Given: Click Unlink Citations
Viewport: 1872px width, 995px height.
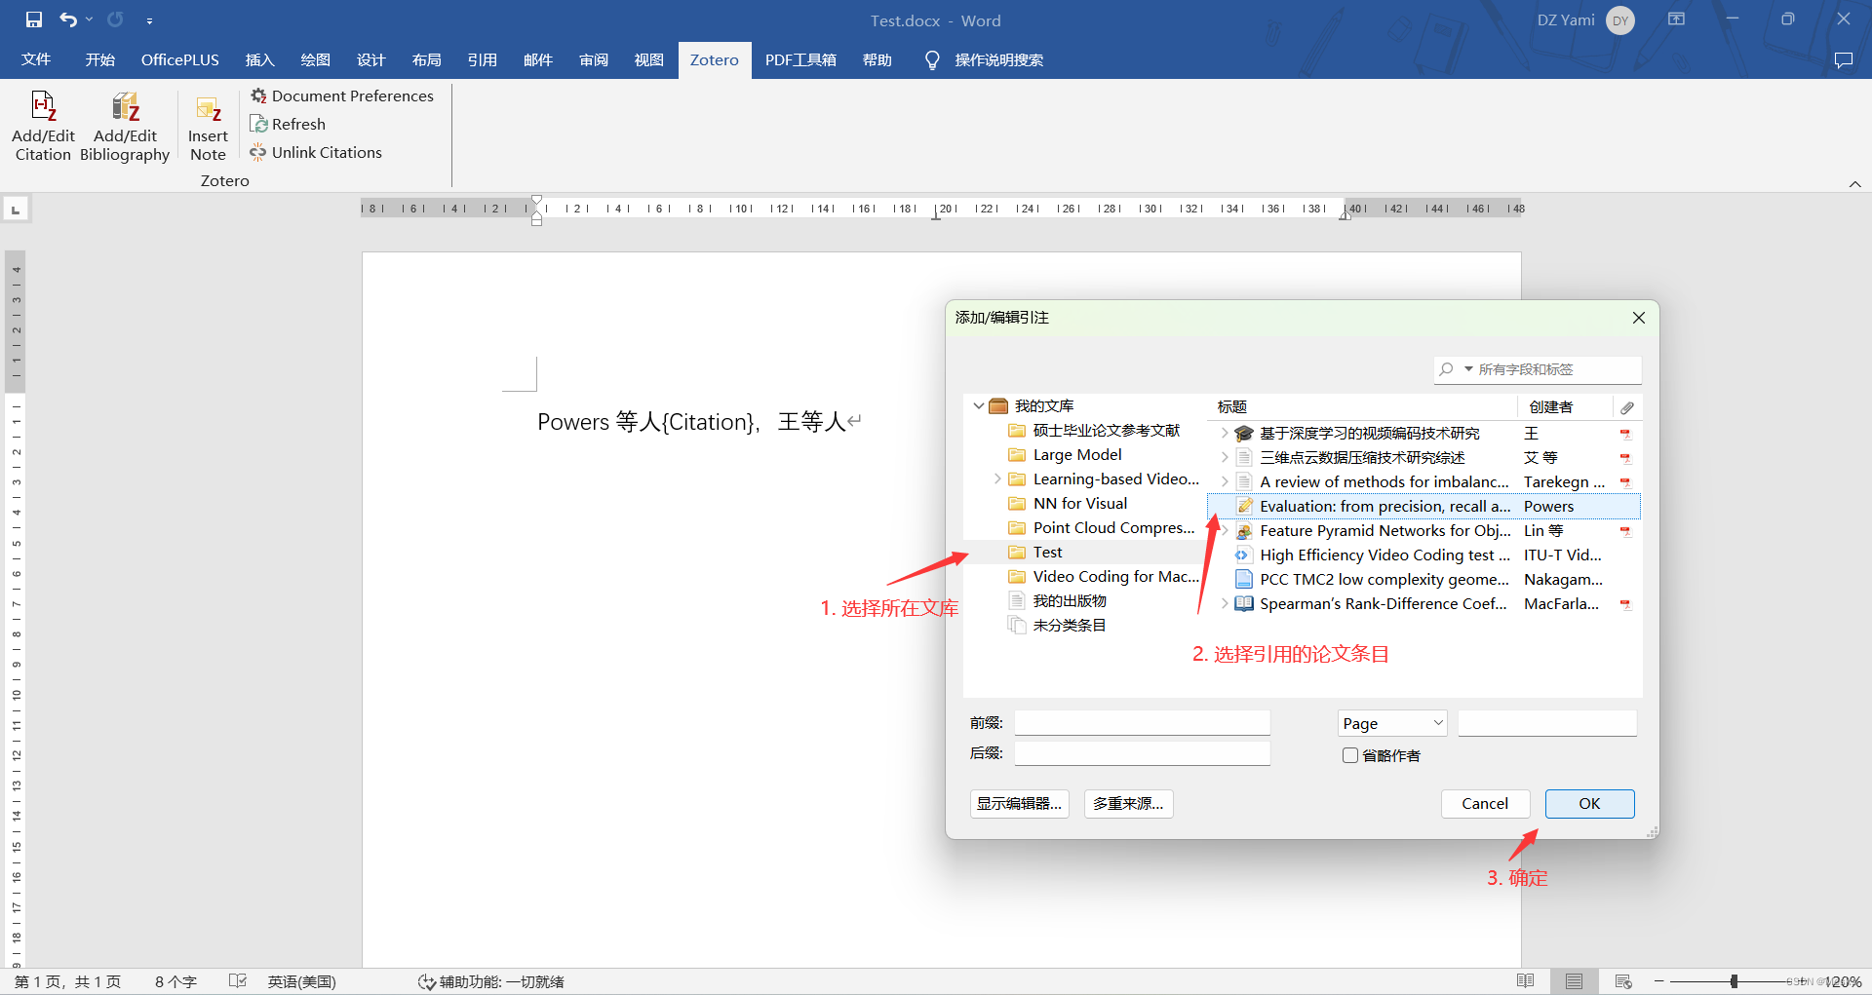Looking at the screenshot, I should click(316, 152).
